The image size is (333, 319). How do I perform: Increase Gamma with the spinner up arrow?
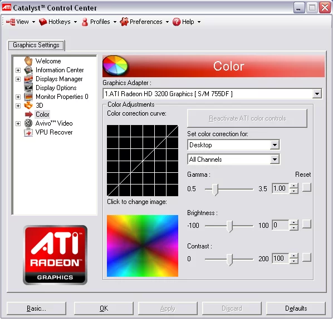(293, 186)
